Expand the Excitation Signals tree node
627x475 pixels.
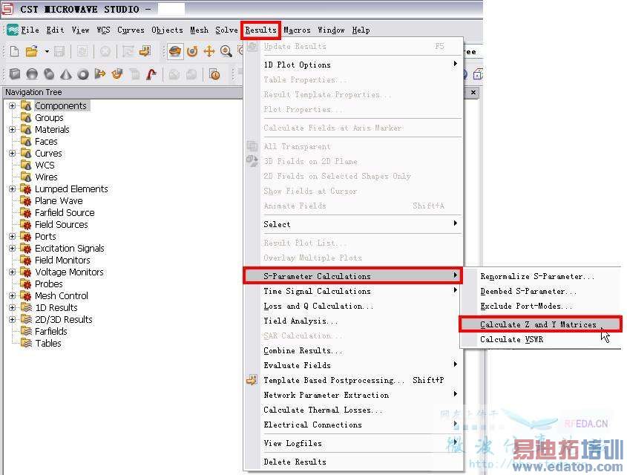click(13, 249)
